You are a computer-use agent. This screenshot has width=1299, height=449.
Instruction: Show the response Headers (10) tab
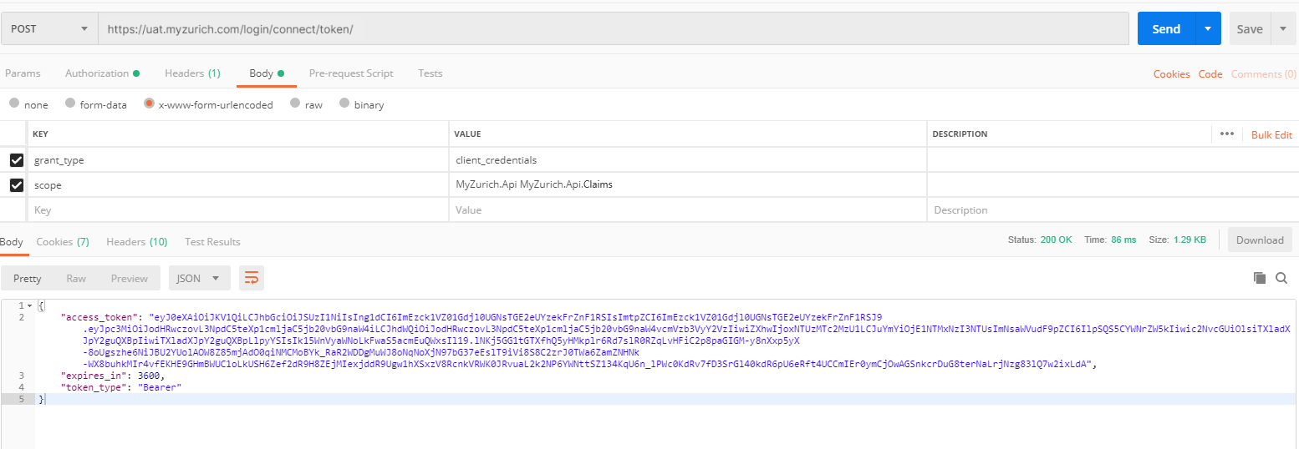coord(136,242)
